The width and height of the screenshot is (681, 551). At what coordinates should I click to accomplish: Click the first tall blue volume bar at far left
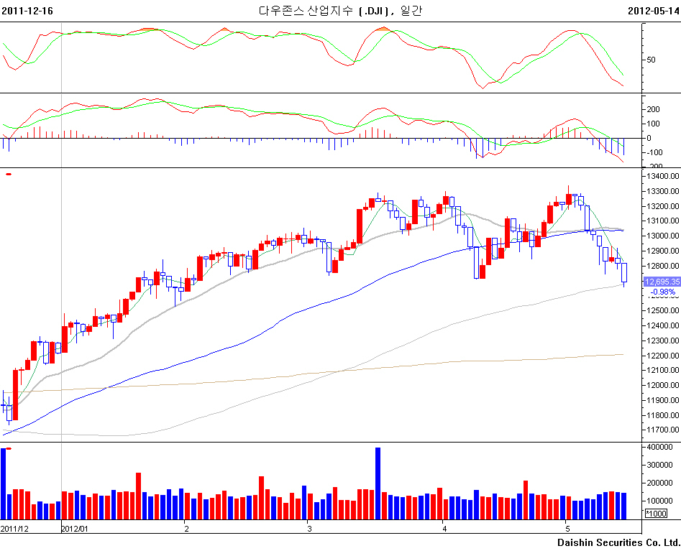[x=4, y=483]
